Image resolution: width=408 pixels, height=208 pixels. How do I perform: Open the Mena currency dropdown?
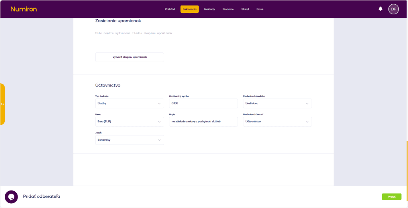129,122
